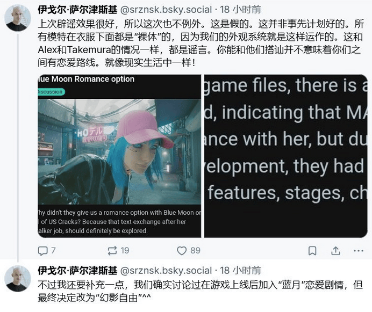Open the Blue Moon Romance option screenshot
Image resolution: width=372 pixels, height=312 pixels.
119,156
